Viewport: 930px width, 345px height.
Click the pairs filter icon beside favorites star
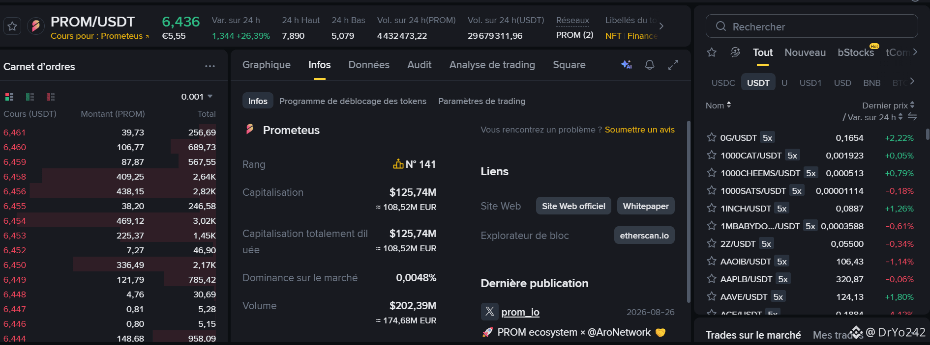[x=735, y=52]
